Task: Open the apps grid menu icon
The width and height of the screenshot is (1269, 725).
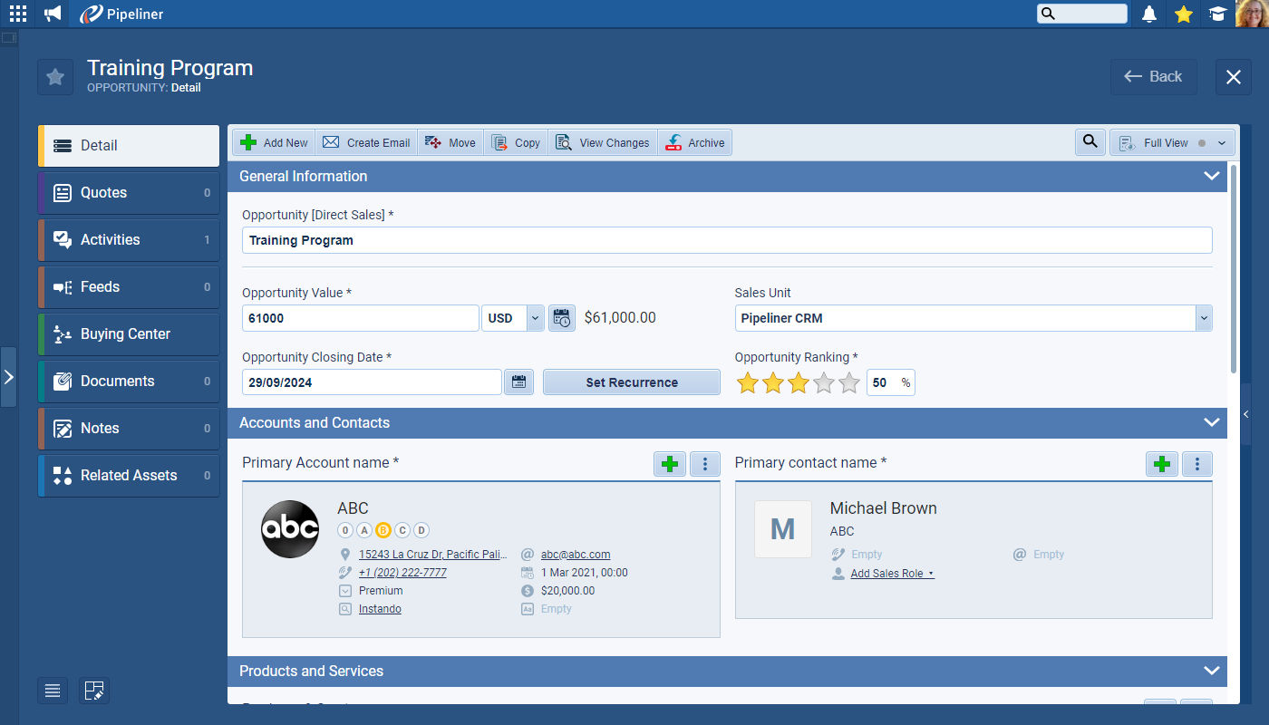Action: [x=18, y=14]
